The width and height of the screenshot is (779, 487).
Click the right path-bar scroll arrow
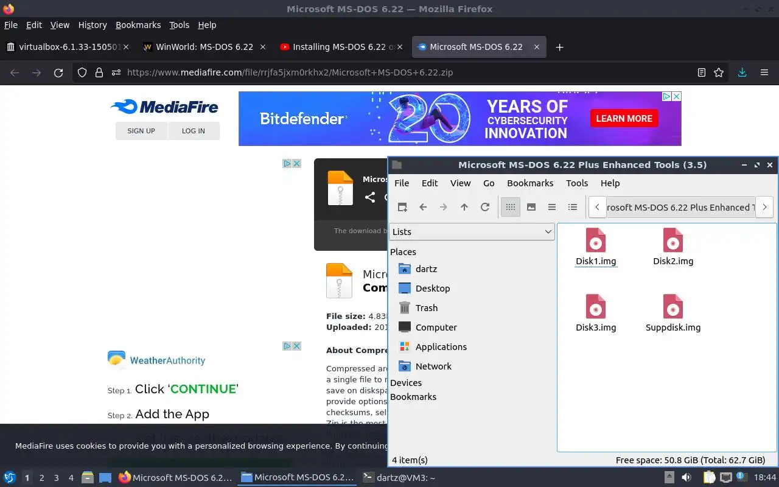click(x=764, y=207)
